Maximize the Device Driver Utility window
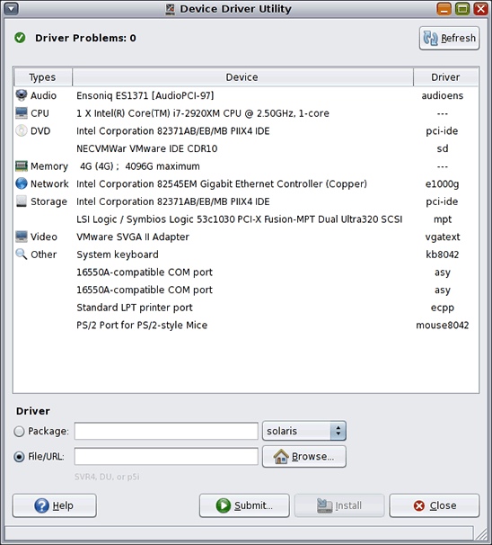 pyautogui.click(x=462, y=9)
